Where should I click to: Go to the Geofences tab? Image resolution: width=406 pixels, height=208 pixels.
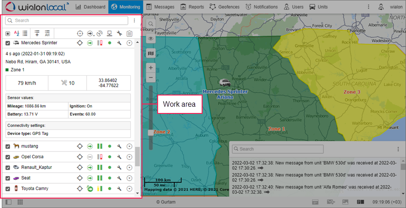[224, 7]
